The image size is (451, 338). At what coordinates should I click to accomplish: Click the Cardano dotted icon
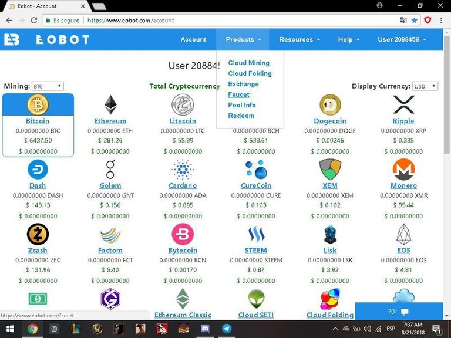[183, 169]
